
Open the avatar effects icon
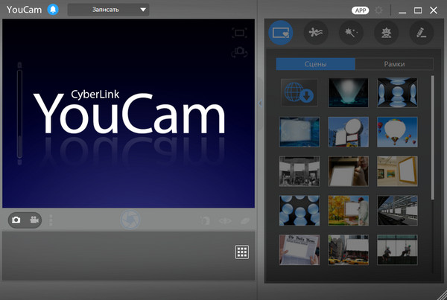pyautogui.click(x=386, y=33)
